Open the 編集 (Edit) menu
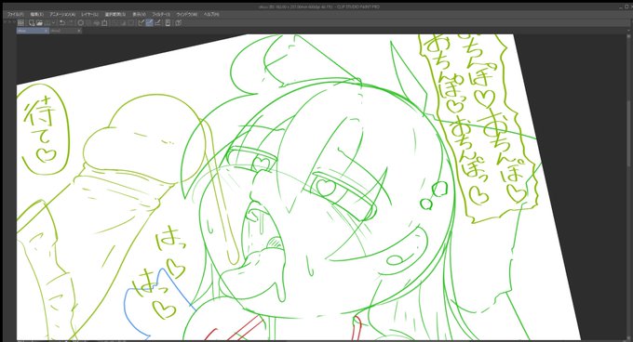 coord(36,14)
